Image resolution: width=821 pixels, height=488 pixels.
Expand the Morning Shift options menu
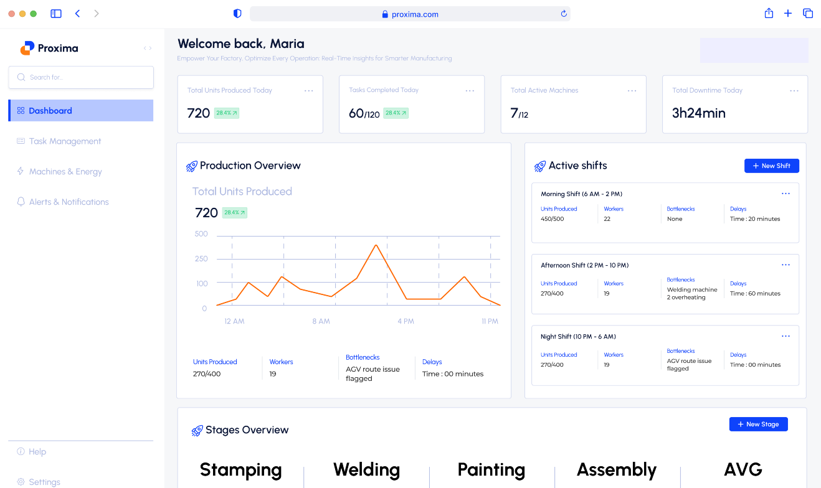click(x=785, y=194)
